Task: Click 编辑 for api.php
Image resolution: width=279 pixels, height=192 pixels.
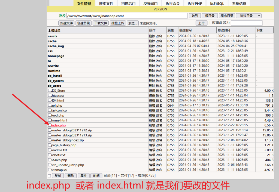Action: click(152, 106)
